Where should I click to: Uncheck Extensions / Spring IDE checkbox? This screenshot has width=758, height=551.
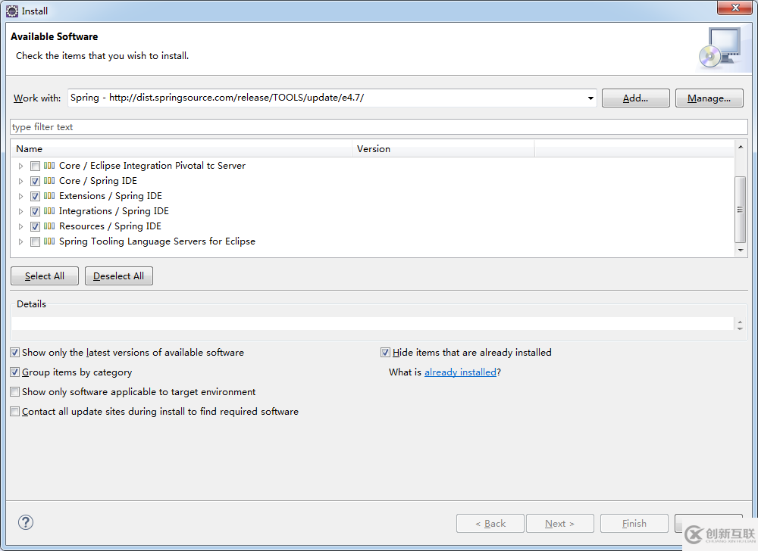pyautogui.click(x=35, y=196)
